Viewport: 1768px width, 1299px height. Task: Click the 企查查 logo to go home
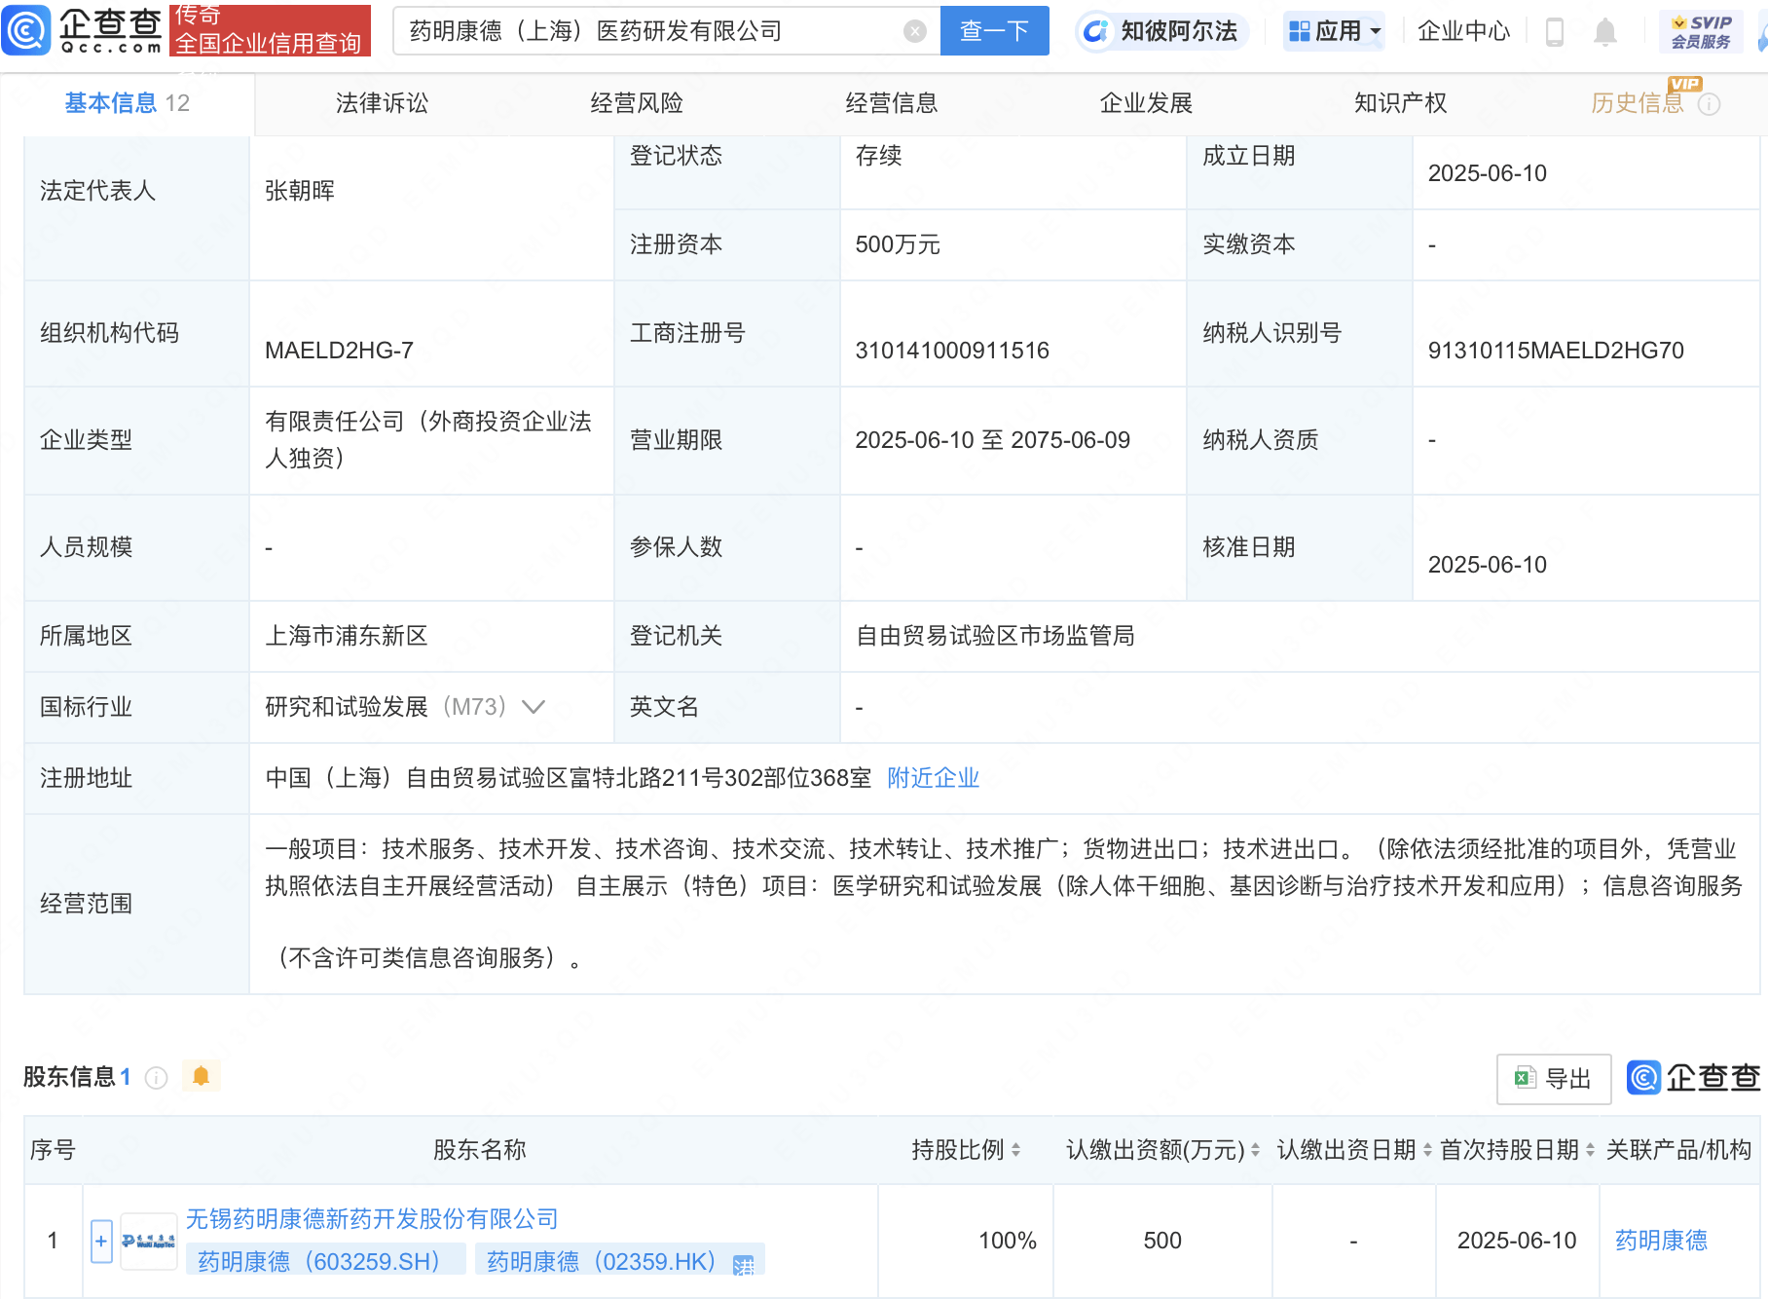pyautogui.click(x=86, y=30)
